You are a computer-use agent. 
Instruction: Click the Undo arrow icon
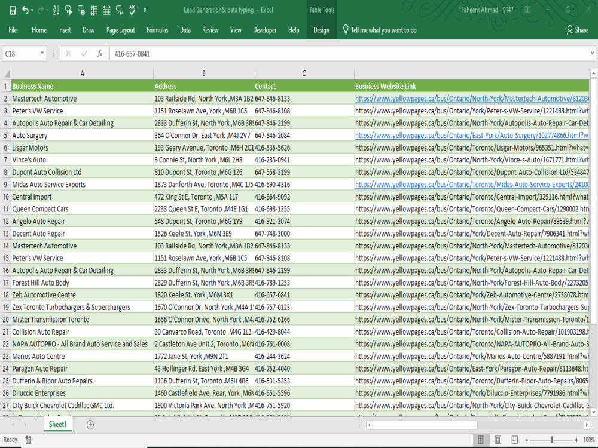click(x=25, y=10)
